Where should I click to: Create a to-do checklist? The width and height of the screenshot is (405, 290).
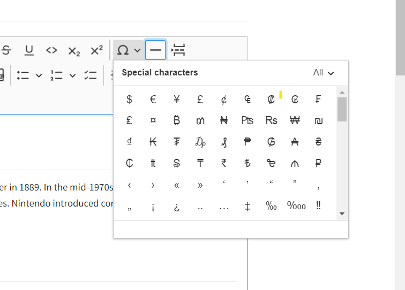(91, 75)
